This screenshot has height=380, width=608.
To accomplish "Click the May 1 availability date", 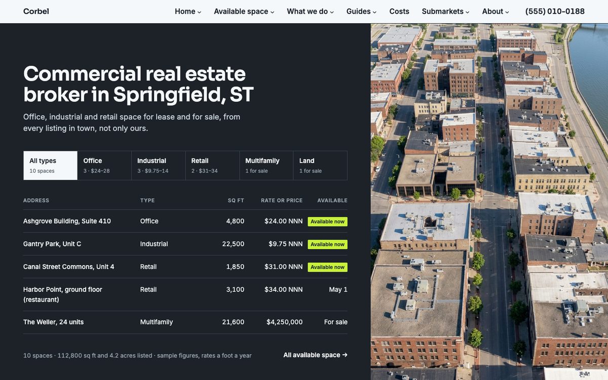I will point(338,289).
